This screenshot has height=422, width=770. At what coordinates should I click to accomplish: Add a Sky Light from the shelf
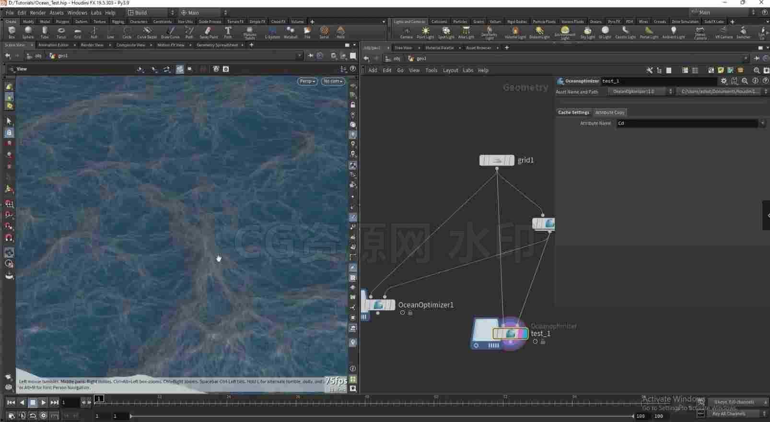point(587,33)
